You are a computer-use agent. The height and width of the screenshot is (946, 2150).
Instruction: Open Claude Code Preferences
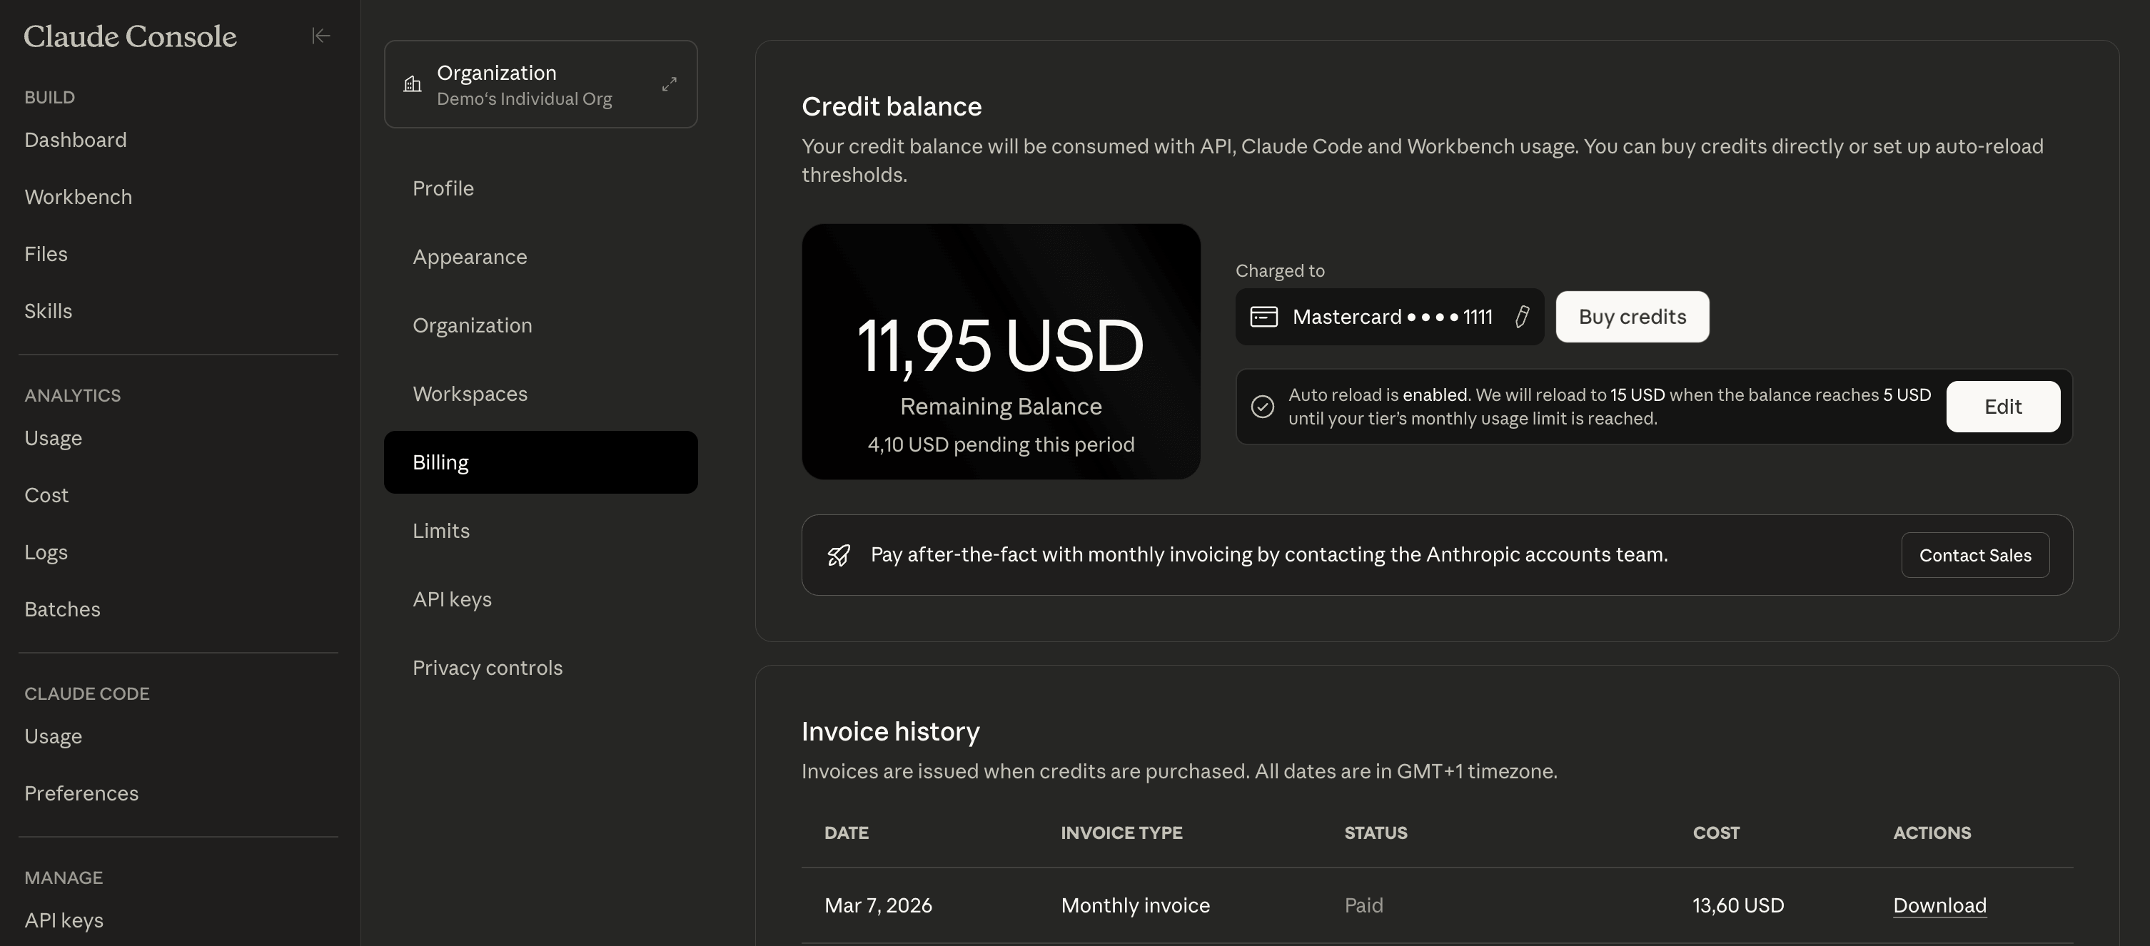pyautogui.click(x=81, y=793)
